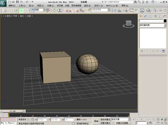This screenshot has width=168, height=125.
Task: Toggle Keyboard Shortcut Override button
Action: [60, 10]
